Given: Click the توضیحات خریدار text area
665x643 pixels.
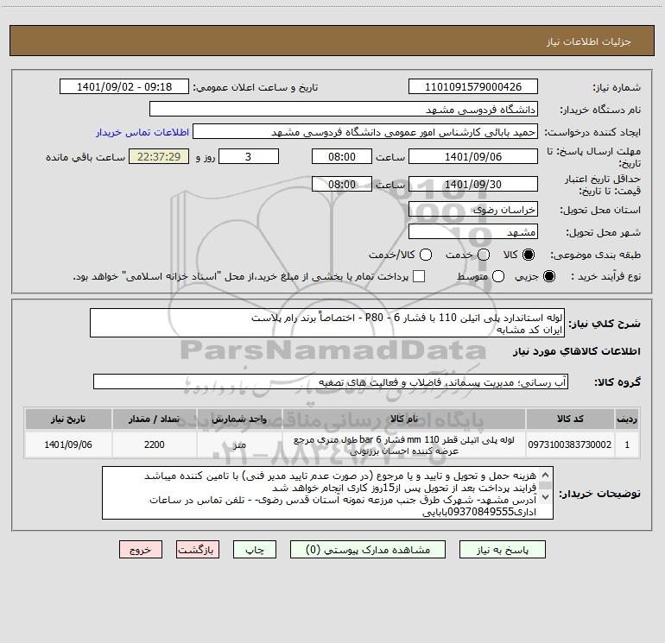Looking at the screenshot, I should 327,493.
